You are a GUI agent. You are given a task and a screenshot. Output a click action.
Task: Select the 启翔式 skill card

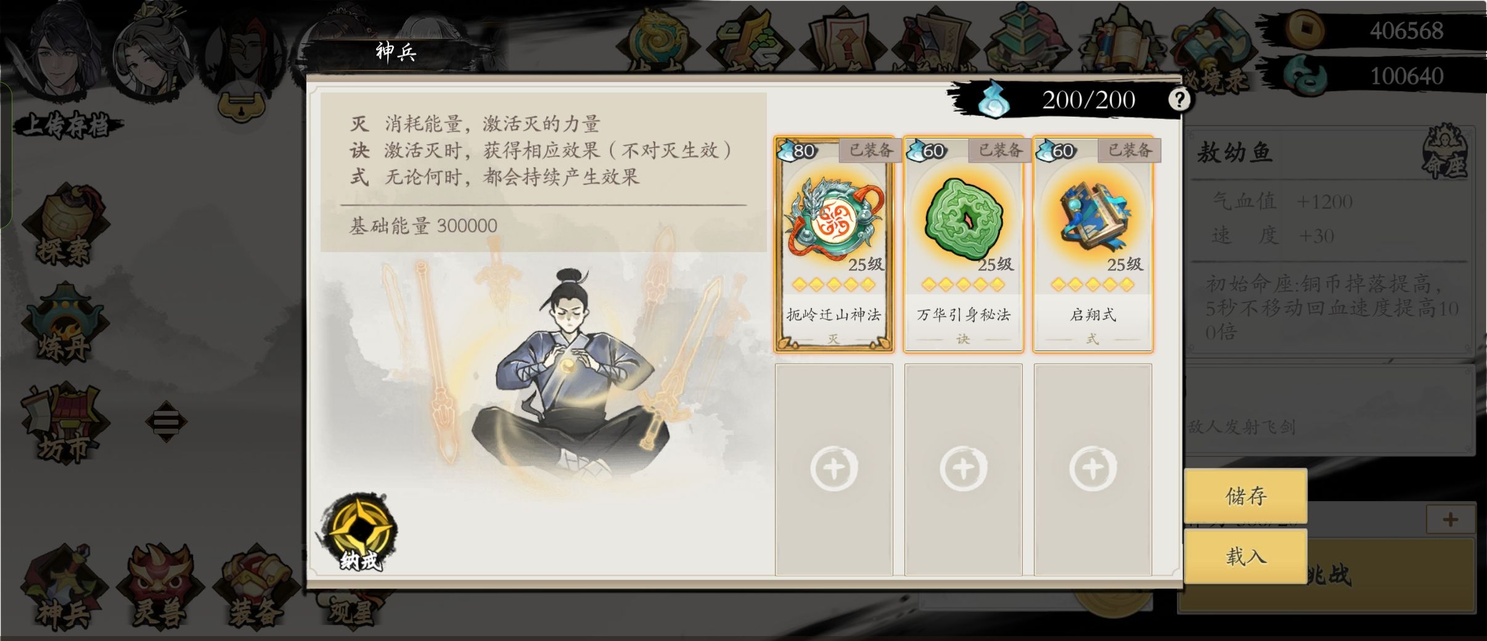point(1093,245)
